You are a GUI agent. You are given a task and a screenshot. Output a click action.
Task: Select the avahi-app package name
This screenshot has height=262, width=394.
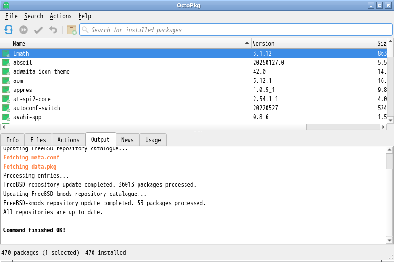(x=27, y=117)
